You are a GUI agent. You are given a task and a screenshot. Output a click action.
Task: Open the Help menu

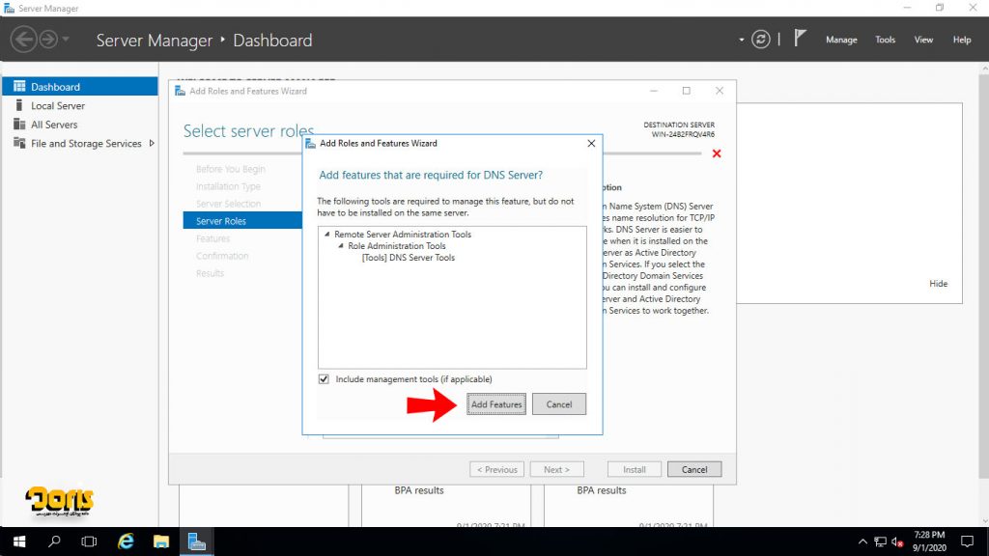coord(962,40)
